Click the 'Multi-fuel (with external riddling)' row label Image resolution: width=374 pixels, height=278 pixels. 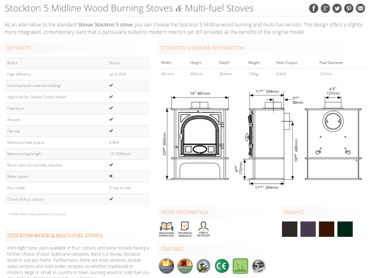point(34,86)
